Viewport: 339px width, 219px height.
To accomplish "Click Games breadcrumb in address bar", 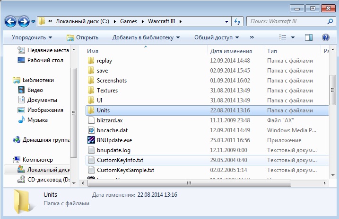I will [x=129, y=21].
